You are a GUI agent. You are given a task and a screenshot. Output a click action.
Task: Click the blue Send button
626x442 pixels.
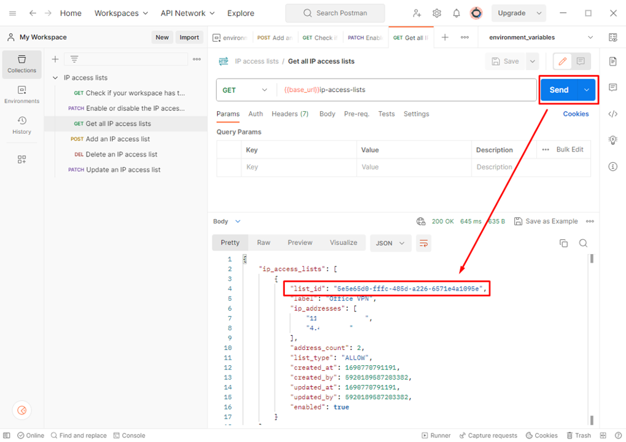click(x=558, y=90)
